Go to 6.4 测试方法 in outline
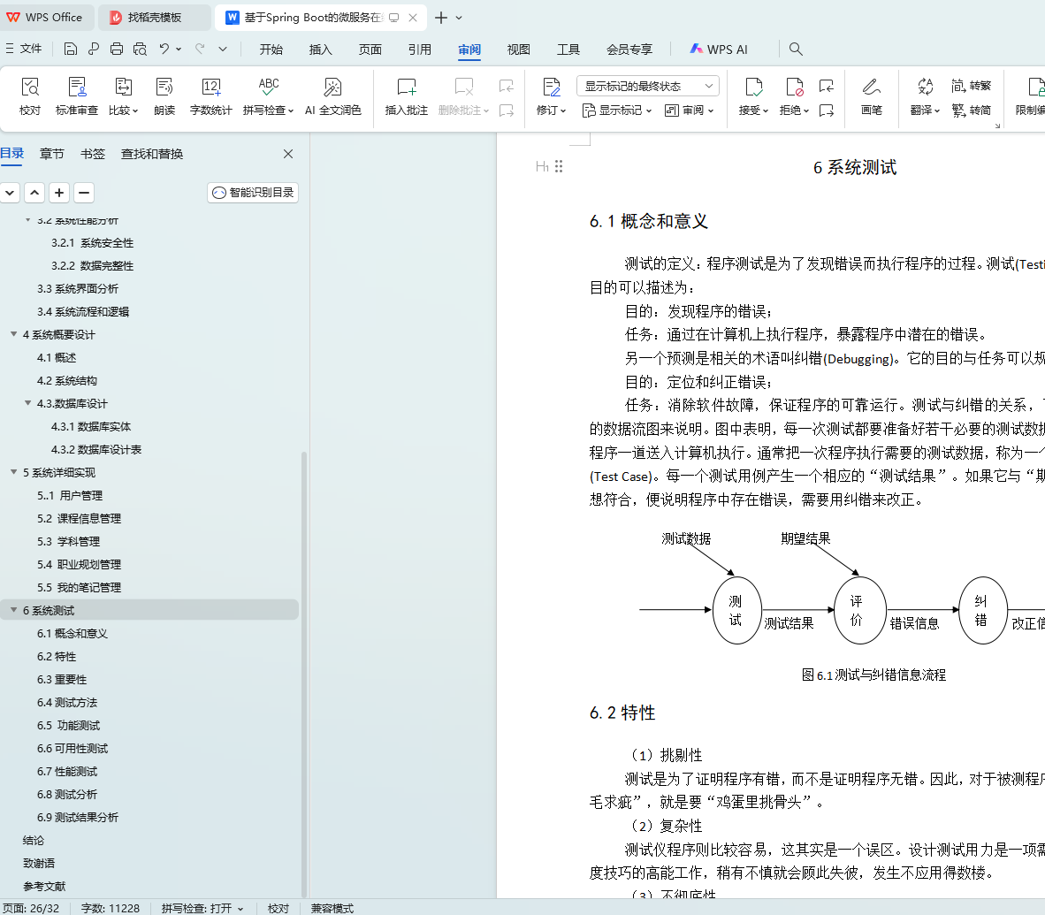 (x=67, y=703)
